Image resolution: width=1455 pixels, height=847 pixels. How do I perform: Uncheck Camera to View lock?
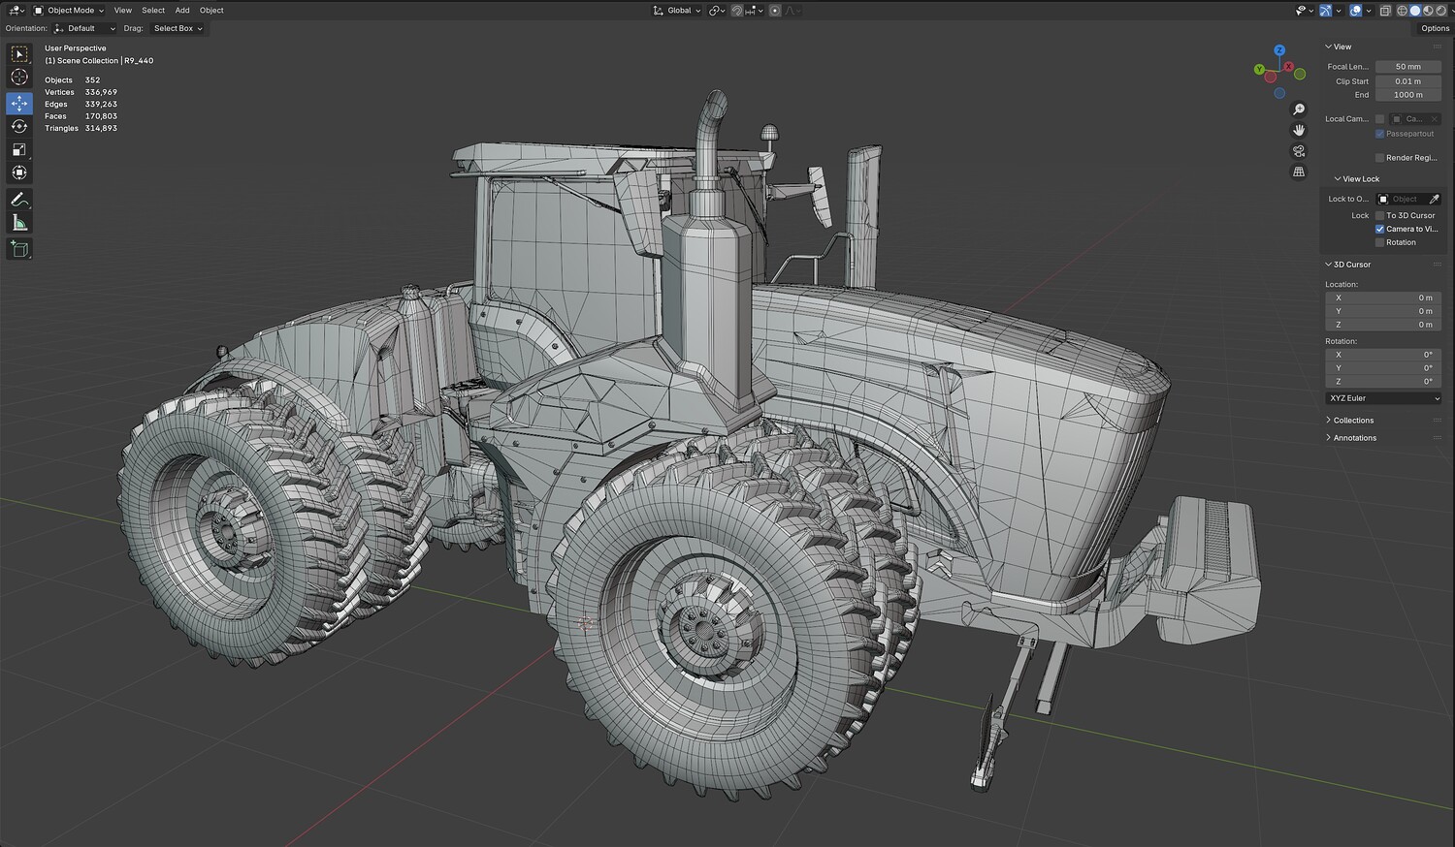pos(1380,229)
